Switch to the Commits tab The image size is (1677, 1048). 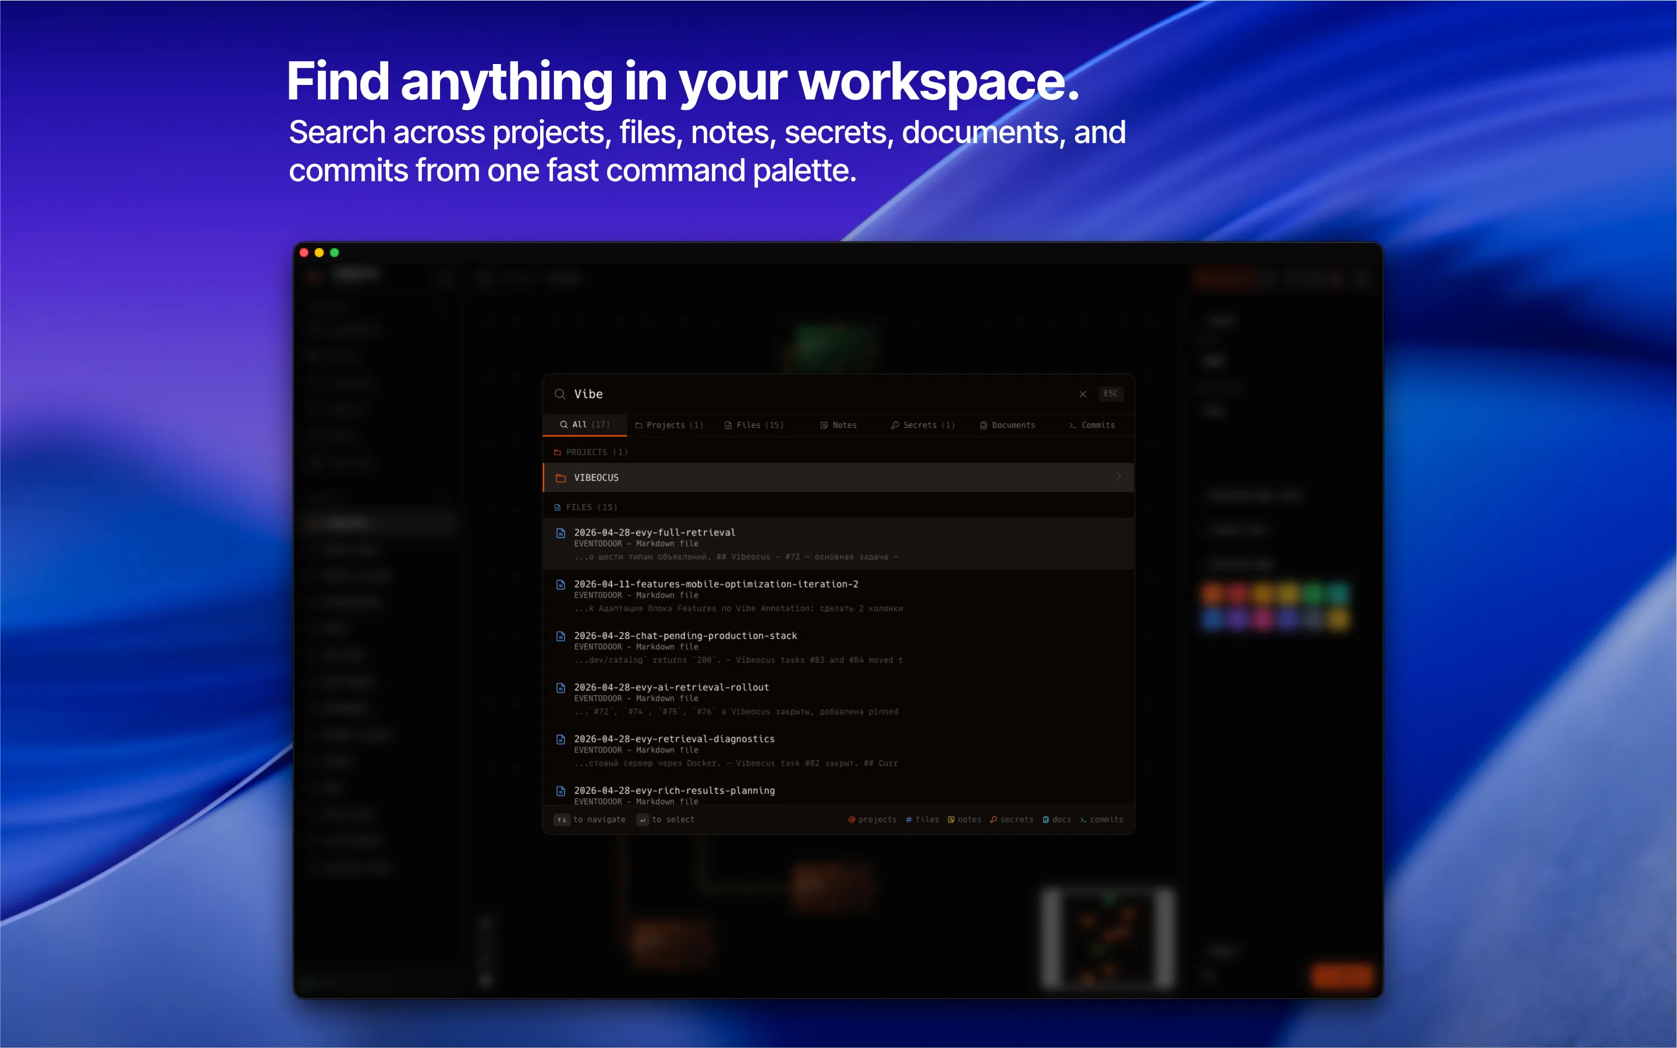pyautogui.click(x=1091, y=425)
